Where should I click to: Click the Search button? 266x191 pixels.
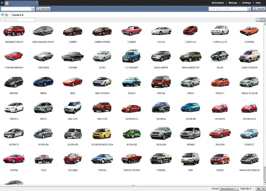pyautogui.click(x=259, y=9)
